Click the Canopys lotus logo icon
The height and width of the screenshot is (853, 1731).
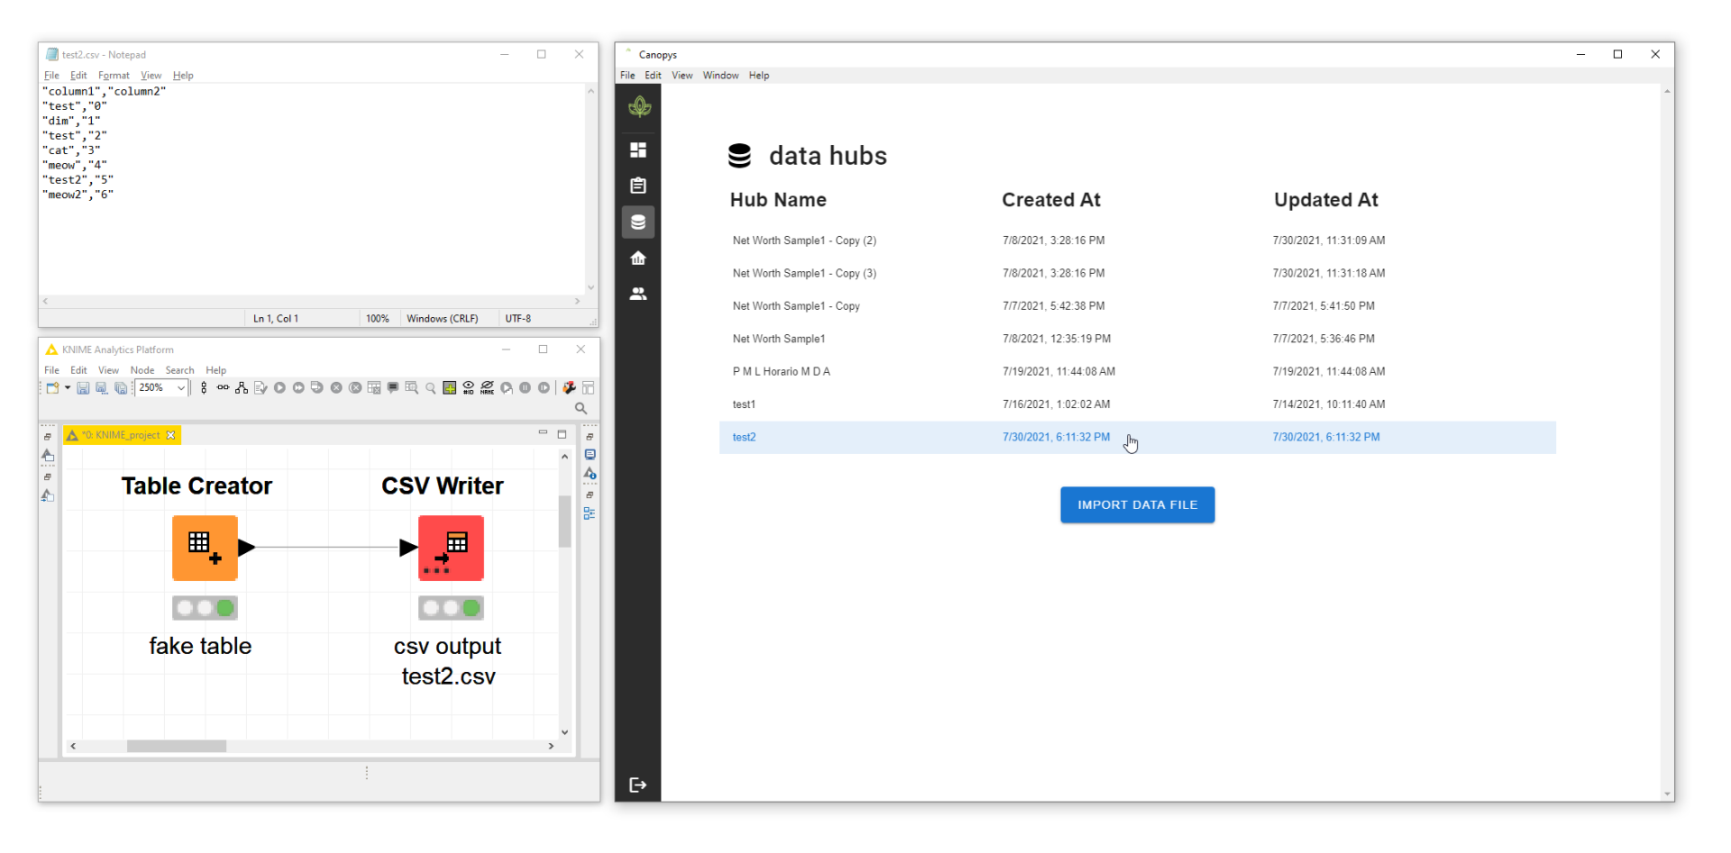pyautogui.click(x=639, y=107)
